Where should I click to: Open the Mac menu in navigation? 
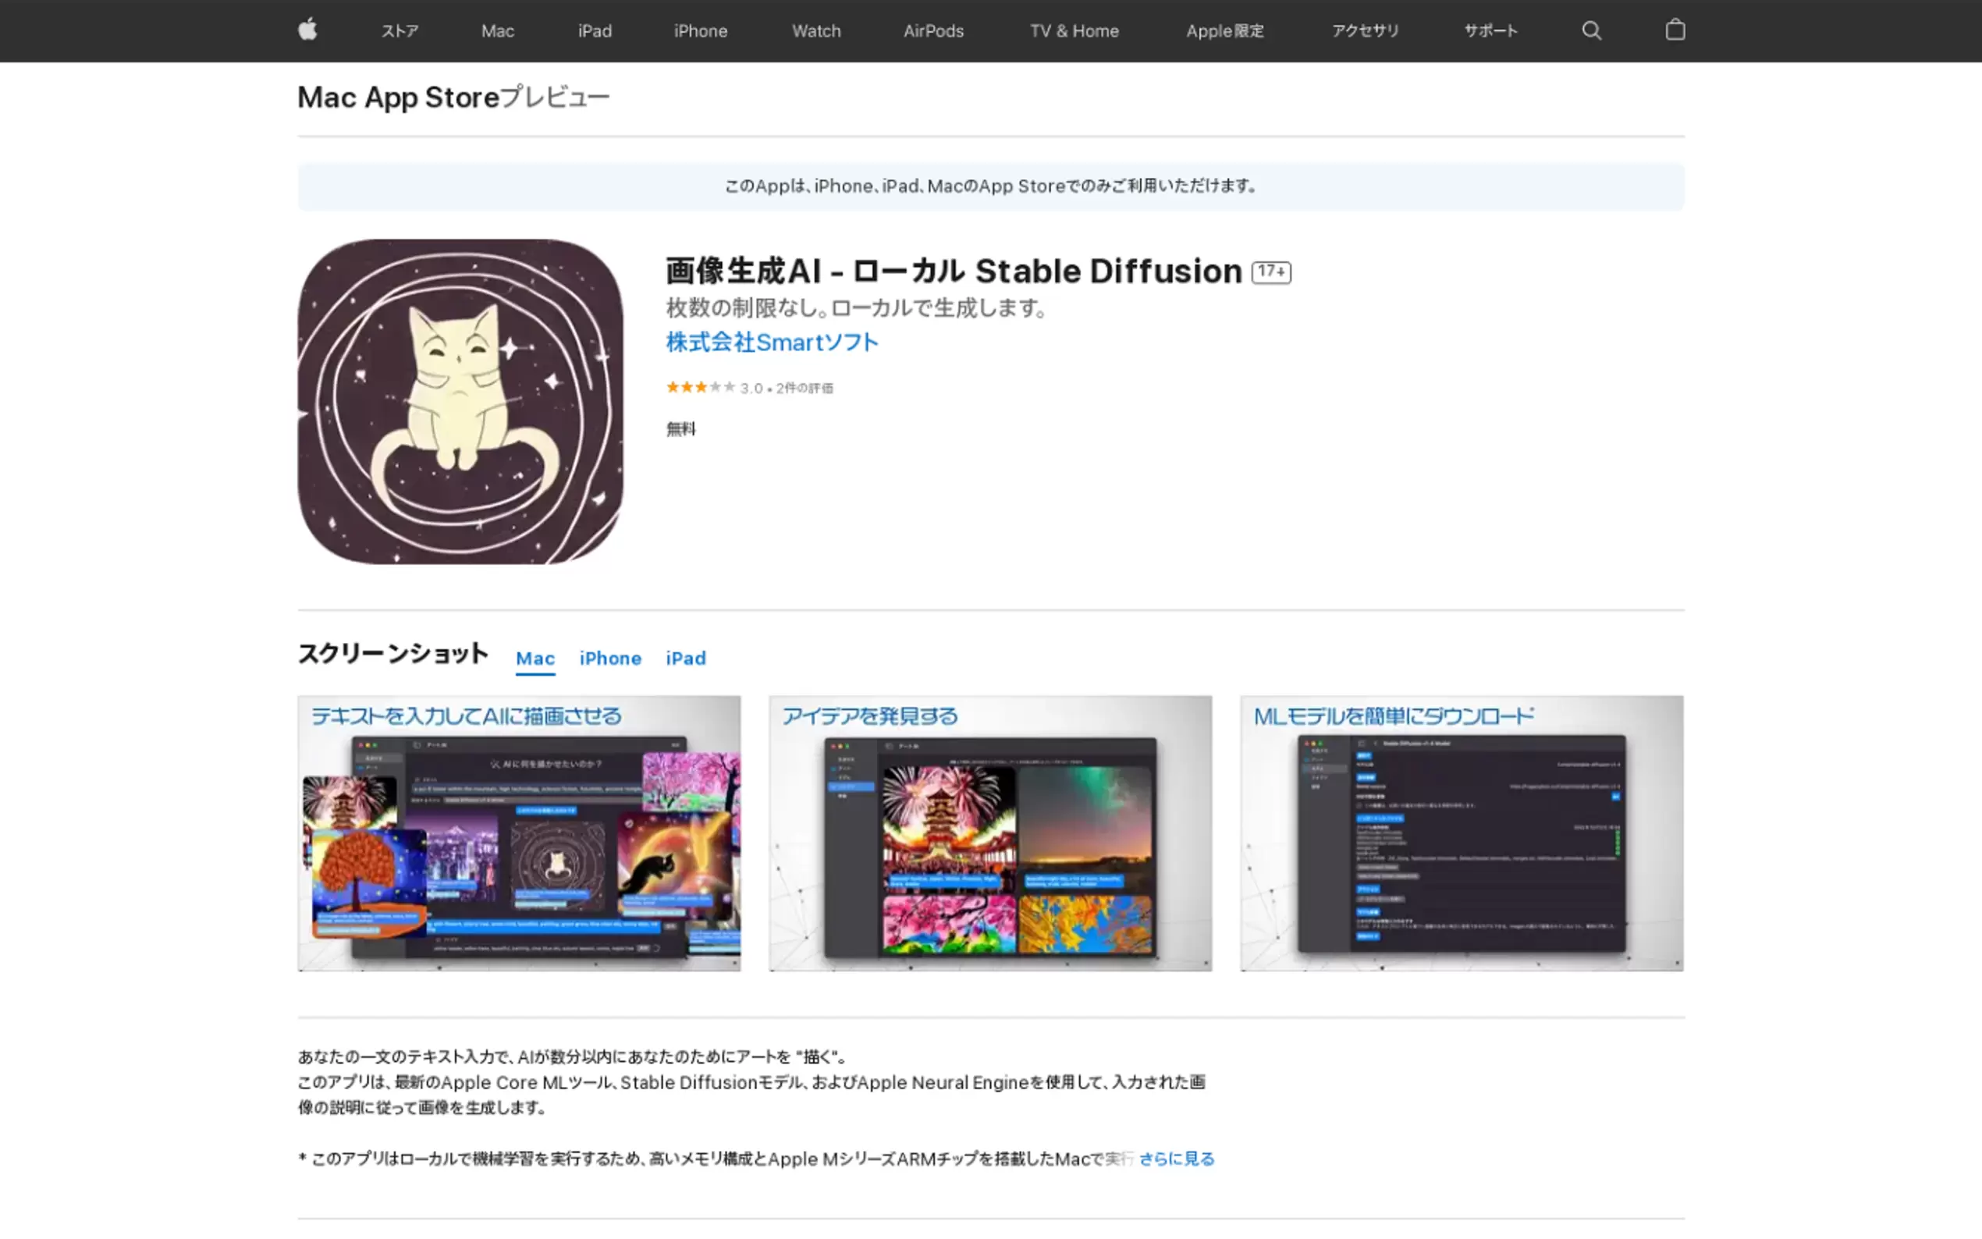497,31
